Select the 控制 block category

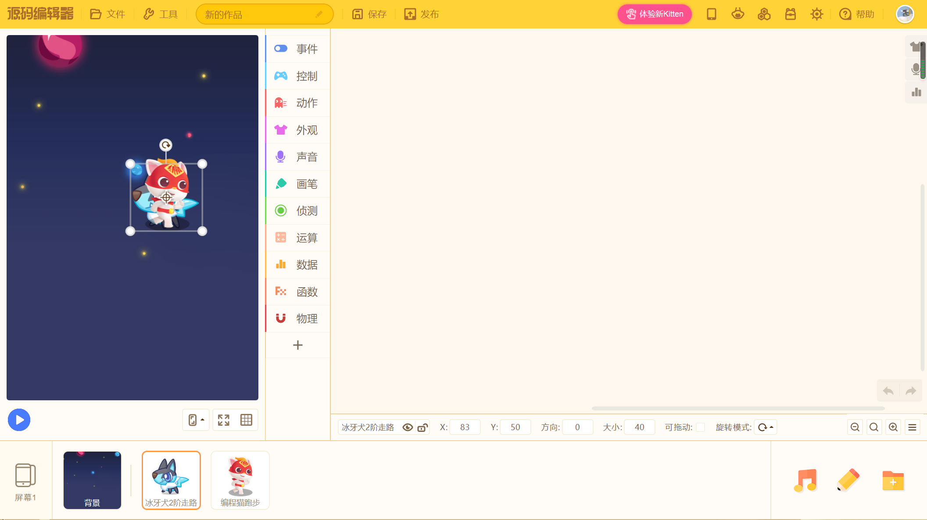click(x=298, y=76)
